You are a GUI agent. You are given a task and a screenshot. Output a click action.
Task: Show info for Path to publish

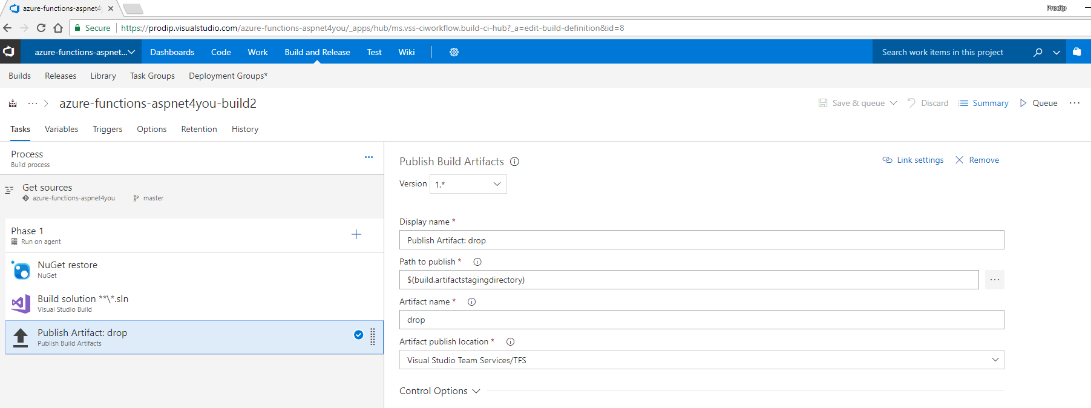pyautogui.click(x=477, y=262)
